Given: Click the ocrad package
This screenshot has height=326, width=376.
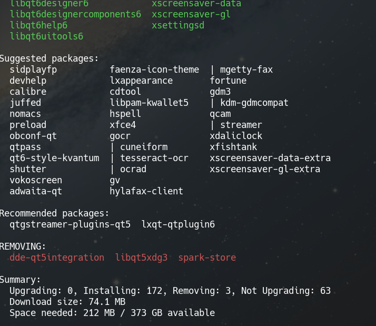Looking at the screenshot, I should pyautogui.click(x=133, y=169).
